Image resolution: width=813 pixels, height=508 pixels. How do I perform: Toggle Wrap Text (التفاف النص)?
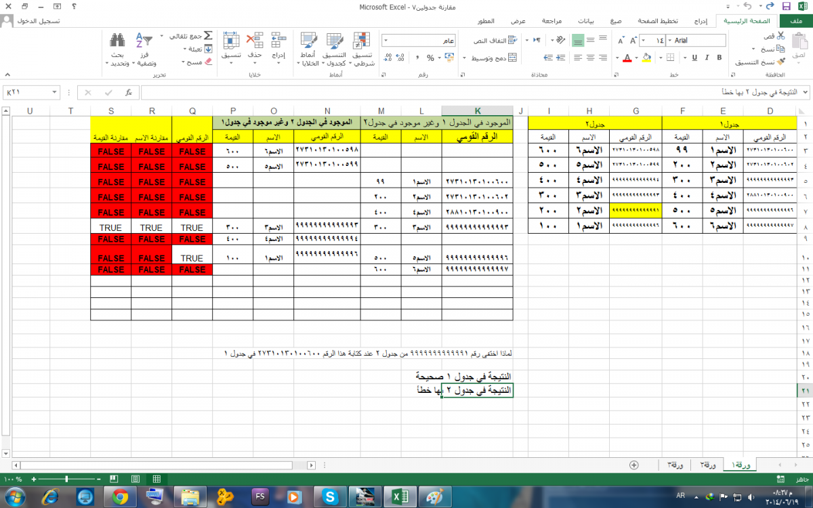[x=495, y=41]
